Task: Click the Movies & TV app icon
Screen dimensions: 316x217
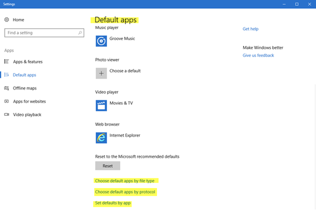Action: tap(101, 106)
